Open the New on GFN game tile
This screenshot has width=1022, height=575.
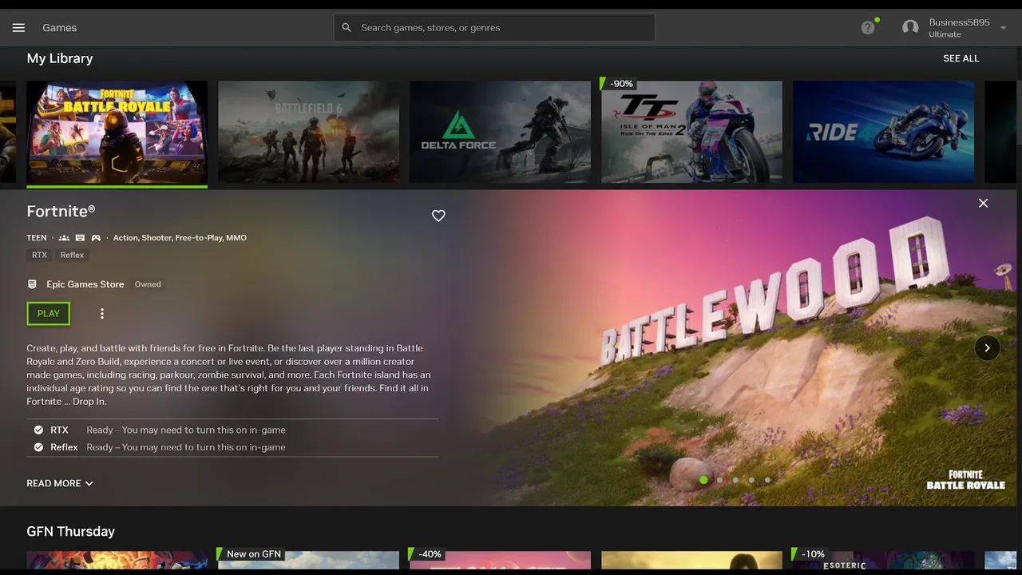click(309, 559)
